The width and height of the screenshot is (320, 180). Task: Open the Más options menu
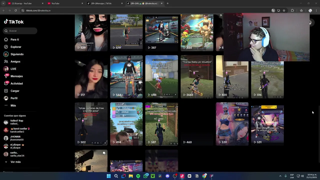coord(13,105)
